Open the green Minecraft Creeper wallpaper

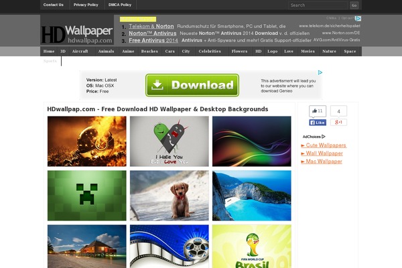[87, 196]
